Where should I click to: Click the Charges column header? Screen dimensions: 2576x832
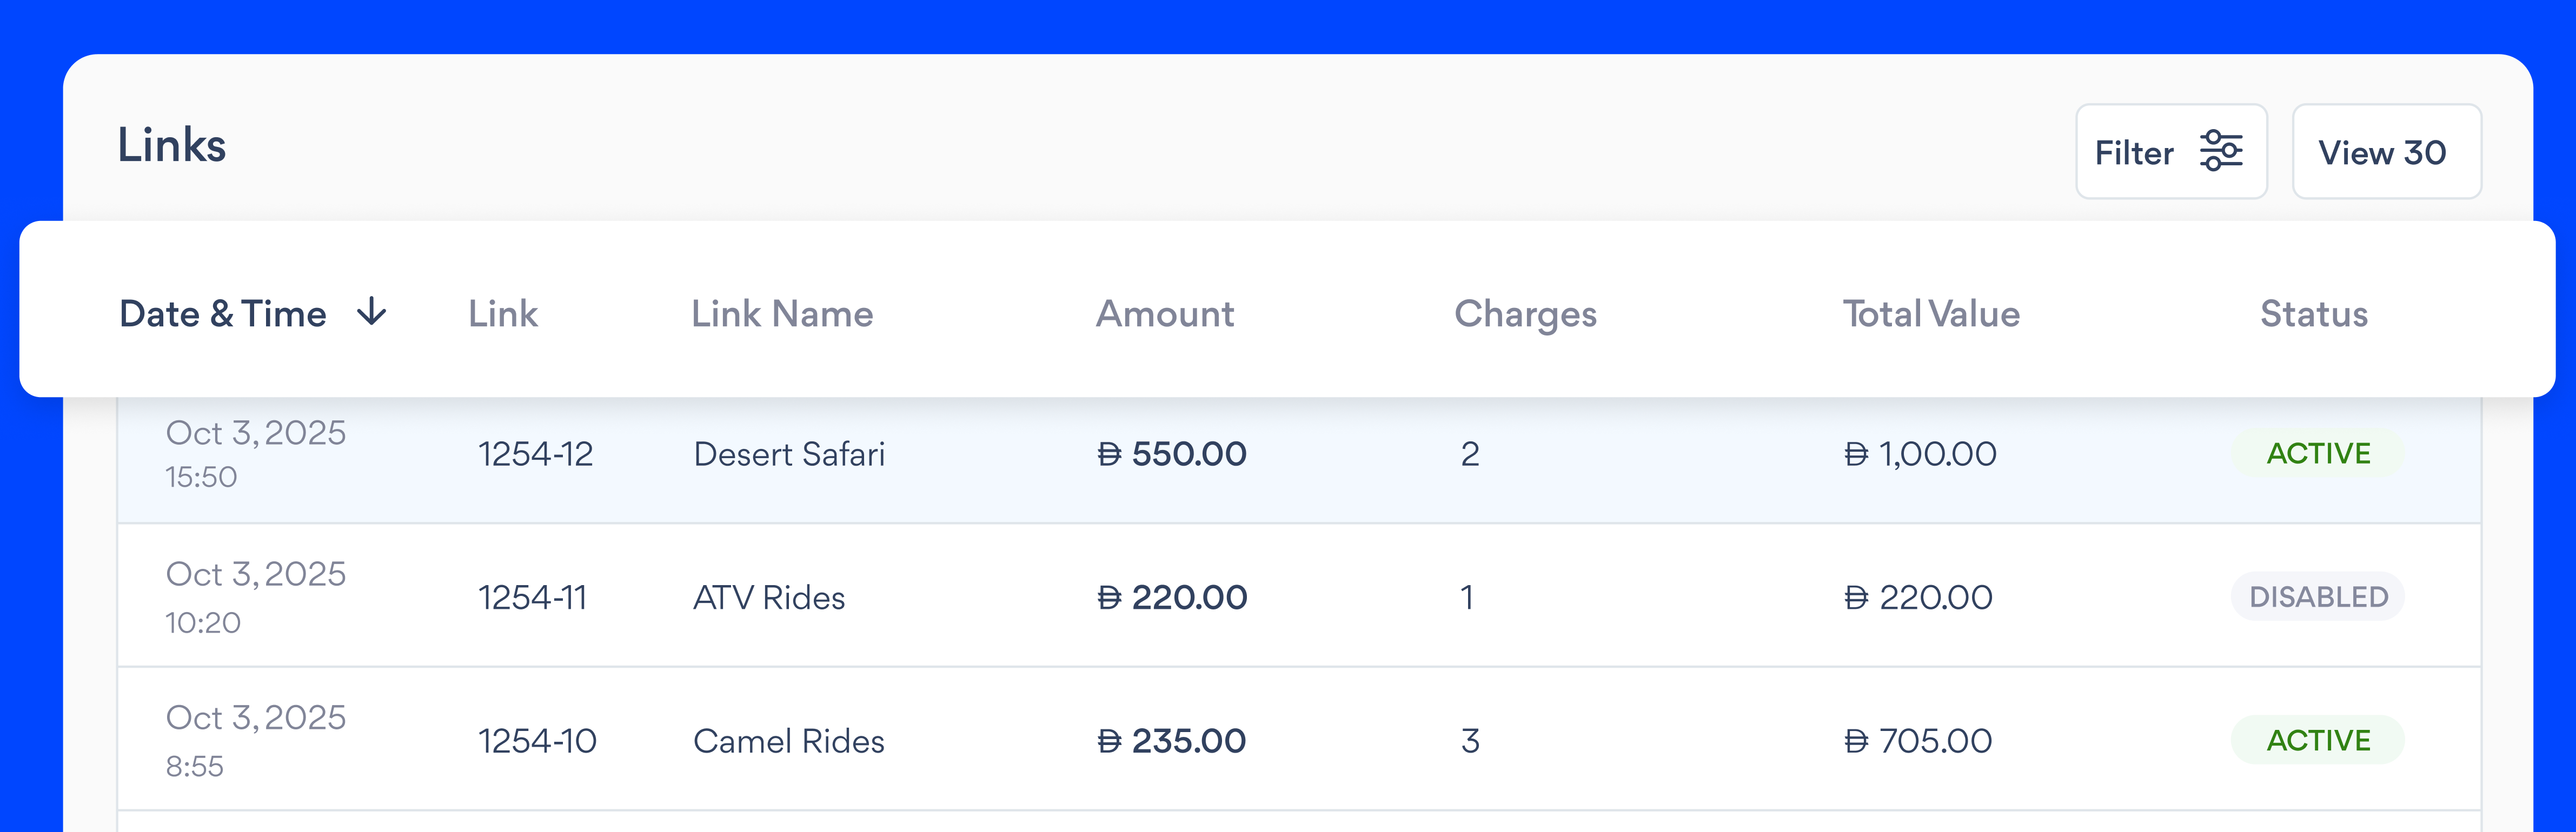1524,314
